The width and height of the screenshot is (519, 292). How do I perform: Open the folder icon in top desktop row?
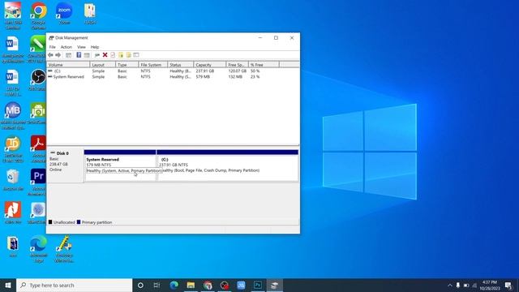point(90,13)
